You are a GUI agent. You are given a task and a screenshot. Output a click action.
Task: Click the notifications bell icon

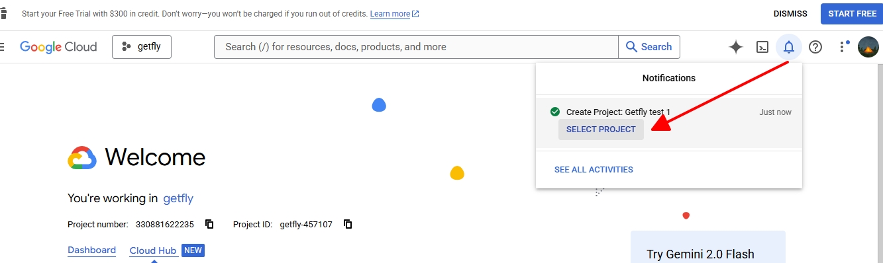tap(789, 47)
